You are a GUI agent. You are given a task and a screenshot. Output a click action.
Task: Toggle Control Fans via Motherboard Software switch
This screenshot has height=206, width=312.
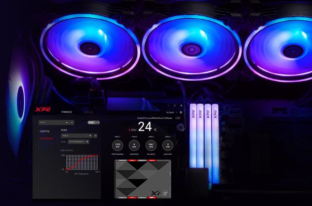click(x=178, y=118)
